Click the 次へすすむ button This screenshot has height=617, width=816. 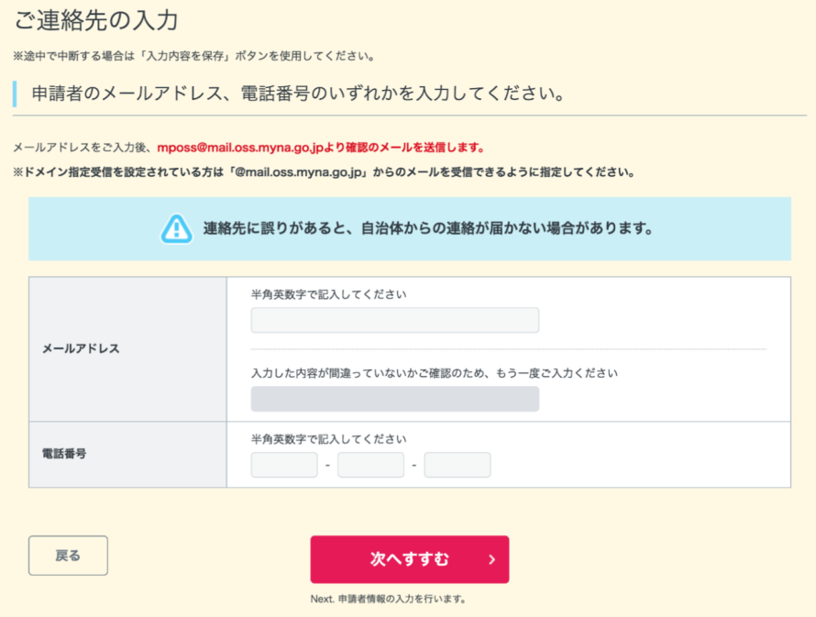click(x=410, y=559)
